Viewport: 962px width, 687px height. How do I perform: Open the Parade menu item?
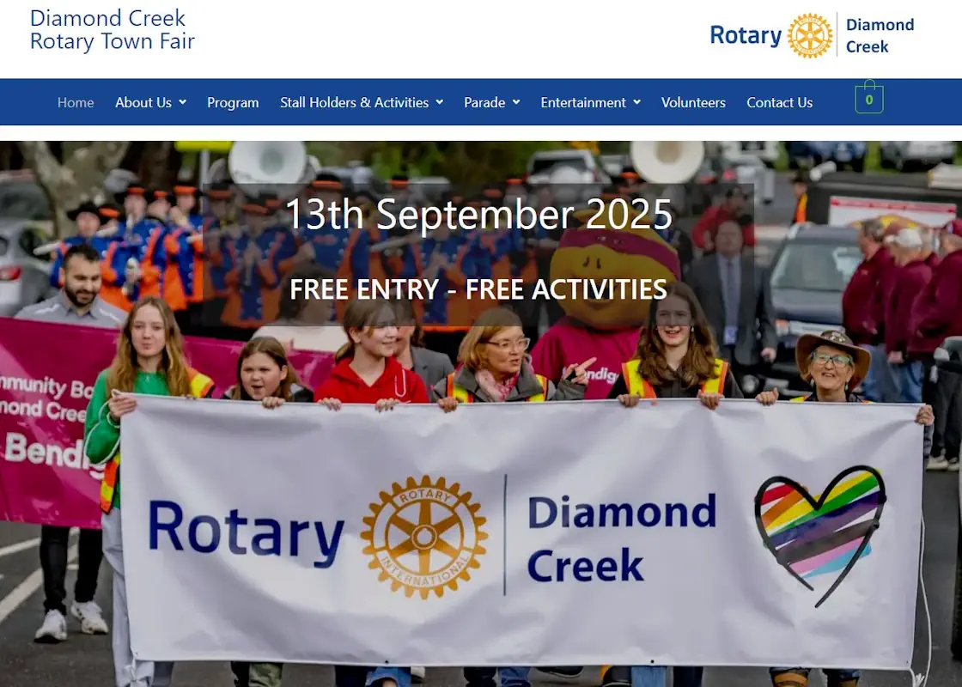pos(484,102)
